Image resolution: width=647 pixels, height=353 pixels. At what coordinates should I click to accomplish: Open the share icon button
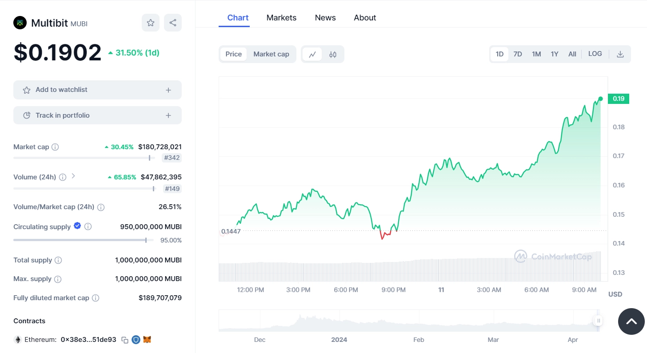pos(173,23)
